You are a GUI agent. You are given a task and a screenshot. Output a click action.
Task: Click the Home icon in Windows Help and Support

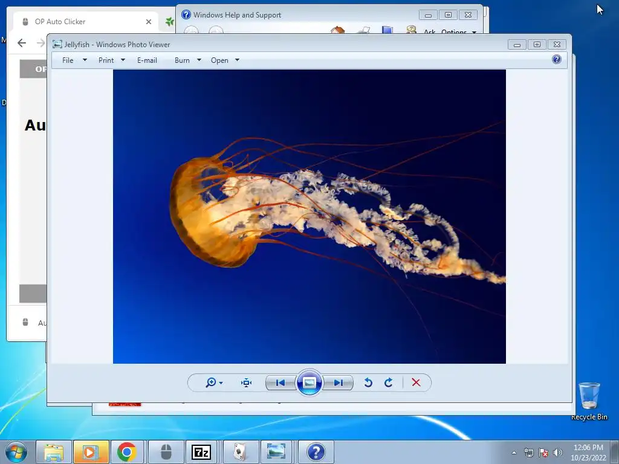coord(338,30)
